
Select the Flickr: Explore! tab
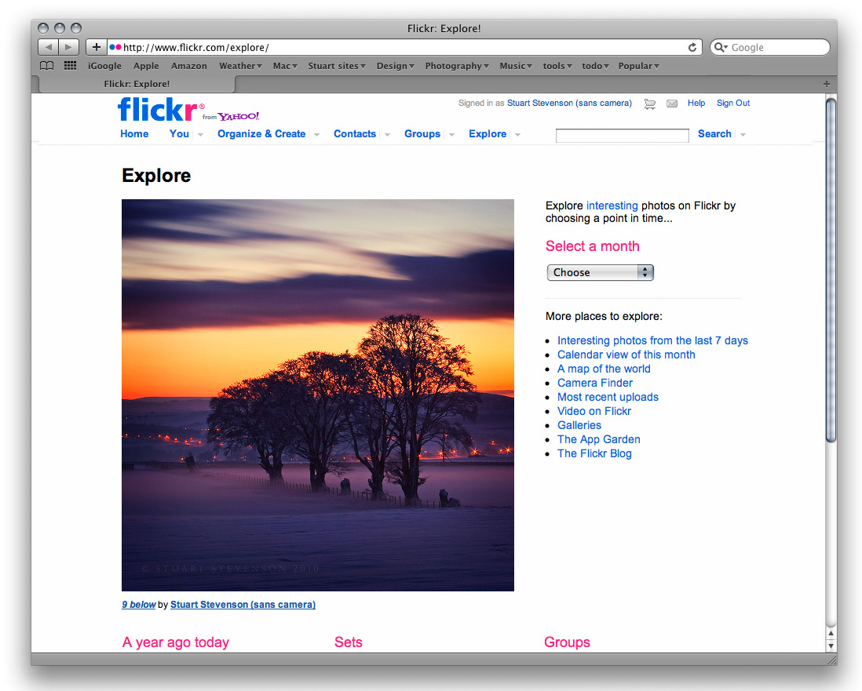137,84
